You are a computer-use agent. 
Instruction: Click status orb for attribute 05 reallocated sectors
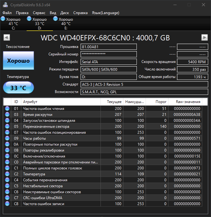(x=7, y=127)
